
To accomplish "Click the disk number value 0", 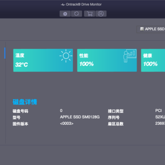I will pos(61,110).
